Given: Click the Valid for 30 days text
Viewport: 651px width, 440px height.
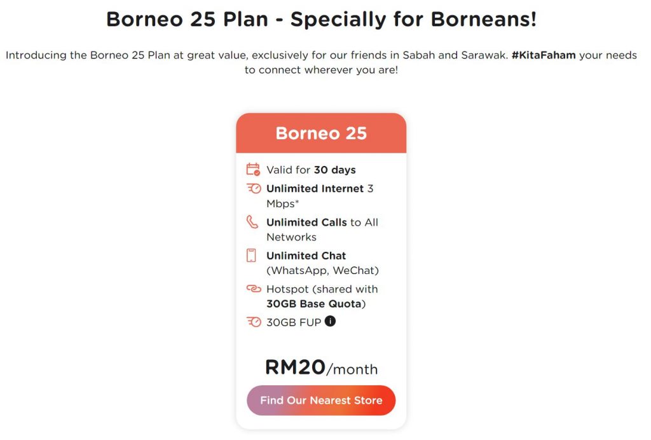Looking at the screenshot, I should tap(311, 170).
